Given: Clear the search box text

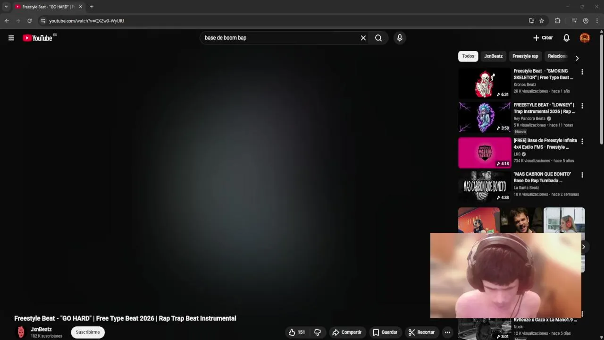Looking at the screenshot, I should [x=363, y=38].
